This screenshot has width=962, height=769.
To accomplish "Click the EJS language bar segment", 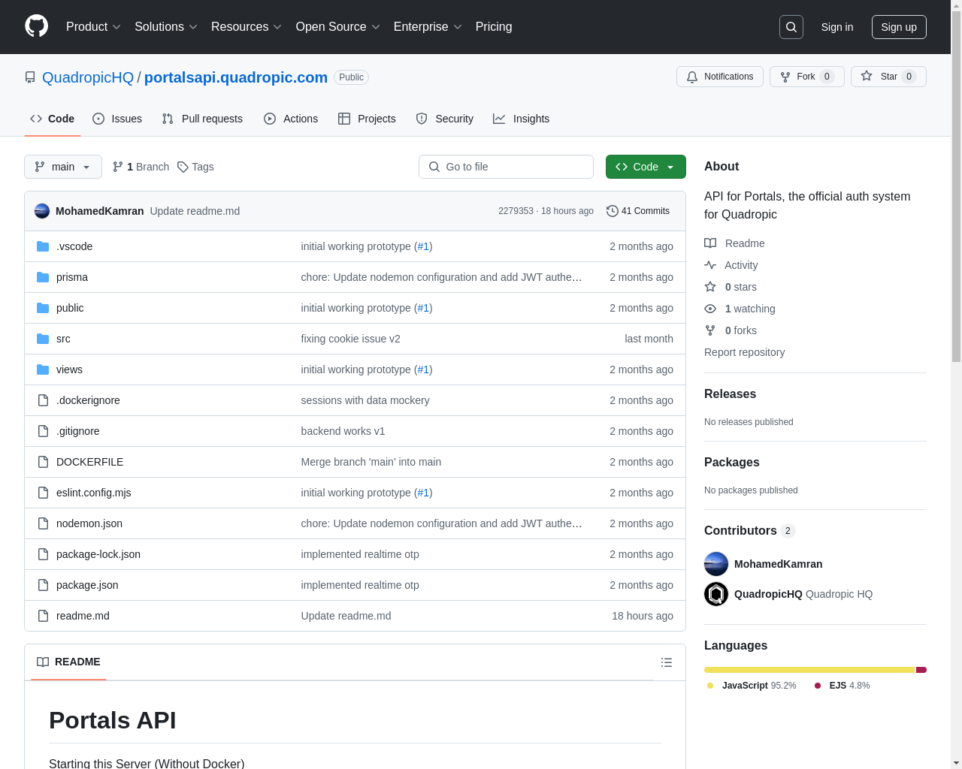I will (x=921, y=670).
